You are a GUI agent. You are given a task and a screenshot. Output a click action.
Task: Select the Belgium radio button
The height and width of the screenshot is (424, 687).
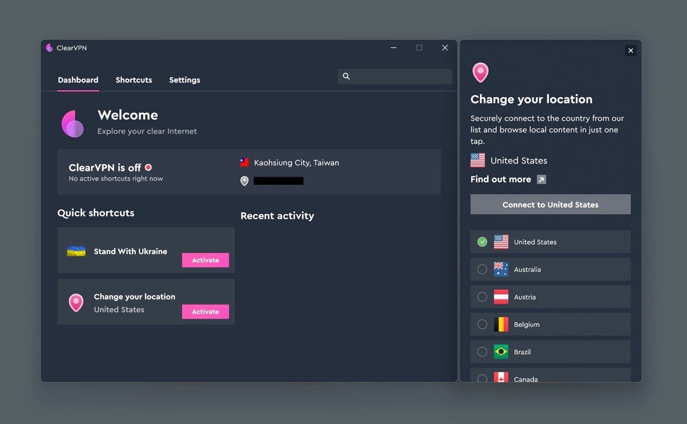[483, 324]
